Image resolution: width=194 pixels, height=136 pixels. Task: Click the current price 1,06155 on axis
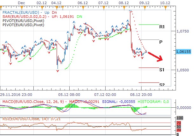point(183,51)
